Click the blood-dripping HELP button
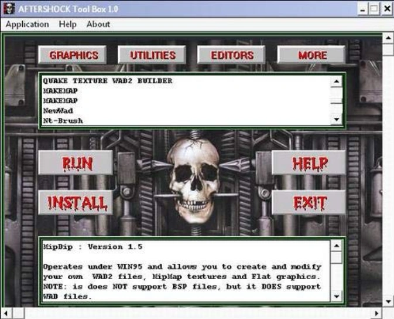The width and height of the screenshot is (394, 319). (x=309, y=162)
